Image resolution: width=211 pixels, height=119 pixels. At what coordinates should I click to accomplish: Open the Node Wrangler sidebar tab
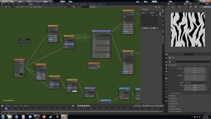pyautogui.click(x=163, y=39)
